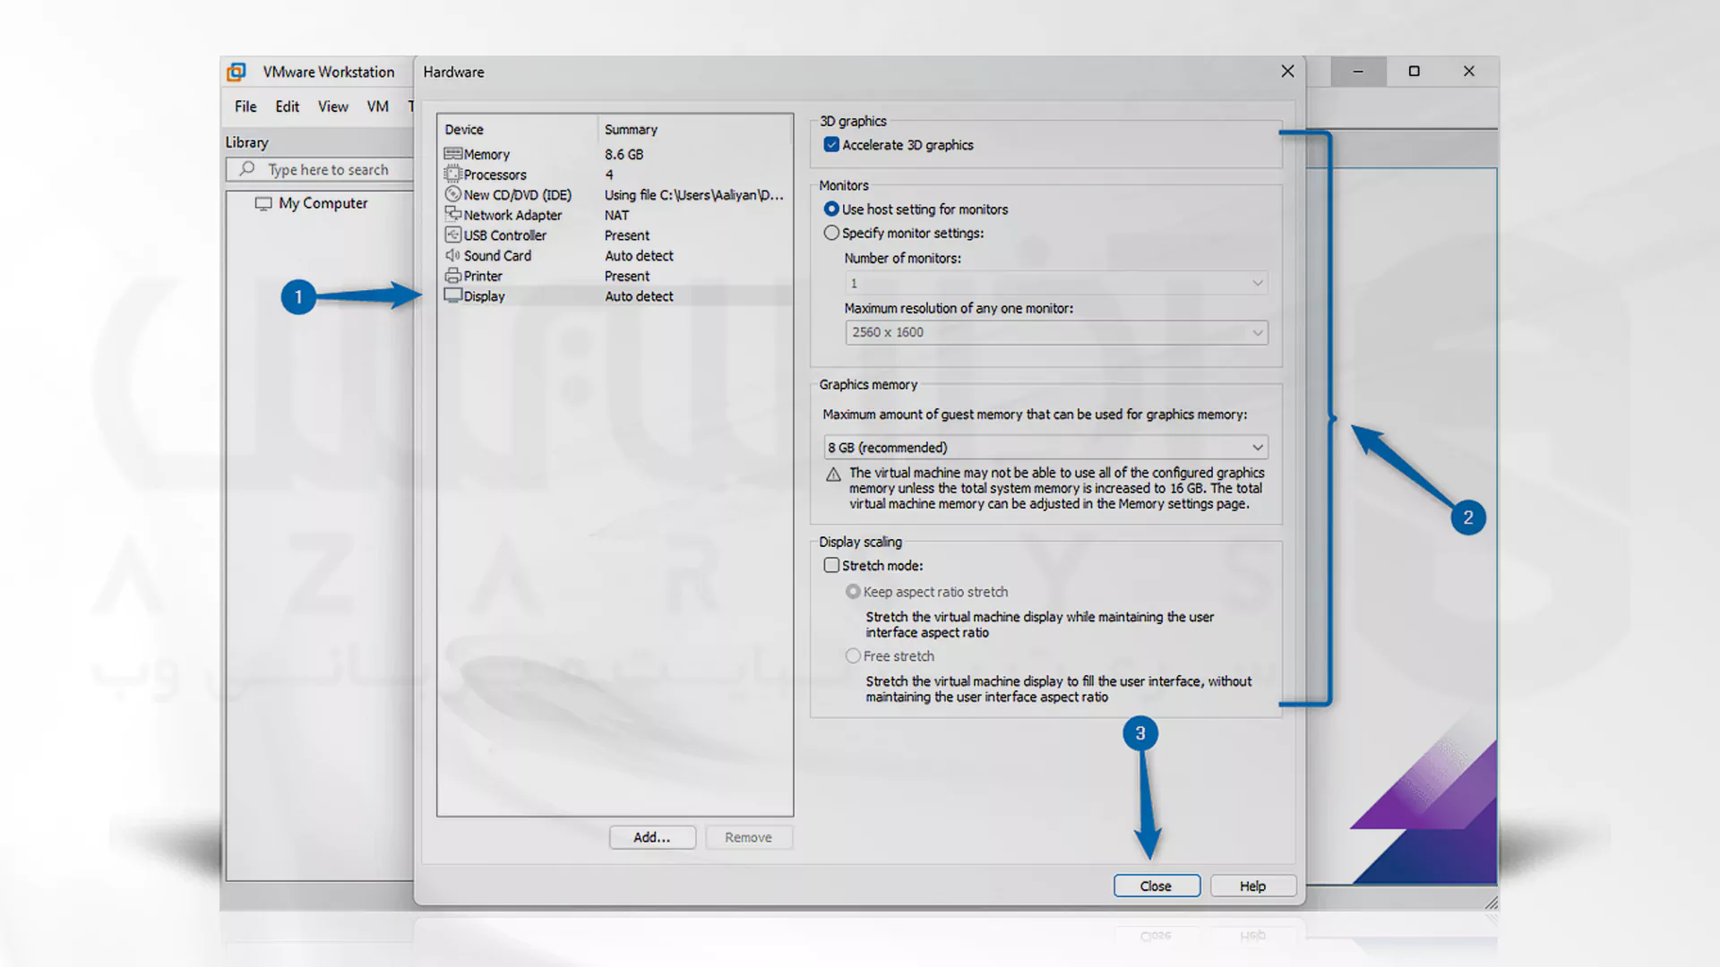Viewport: 1720px width, 967px height.
Task: Click the Close button in Hardware dialog
Action: tap(1157, 886)
